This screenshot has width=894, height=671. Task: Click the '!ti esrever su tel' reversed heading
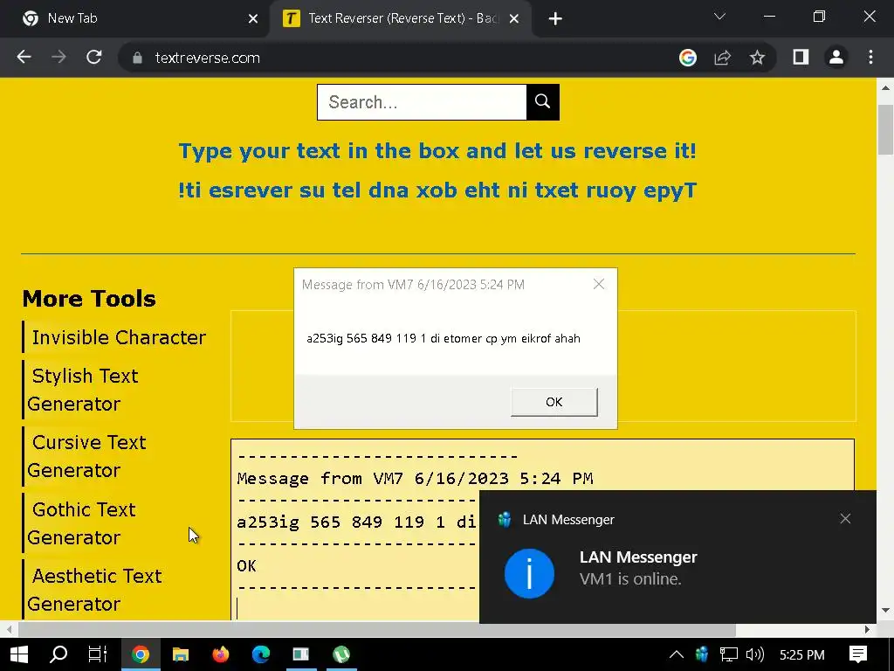437,190
